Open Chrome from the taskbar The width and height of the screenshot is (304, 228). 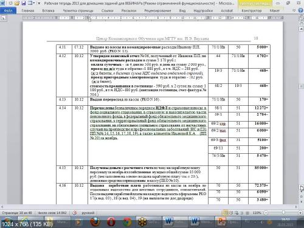tap(126, 222)
